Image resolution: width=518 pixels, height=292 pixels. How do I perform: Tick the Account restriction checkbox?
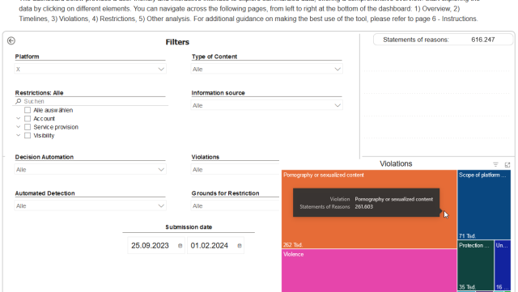click(x=28, y=119)
